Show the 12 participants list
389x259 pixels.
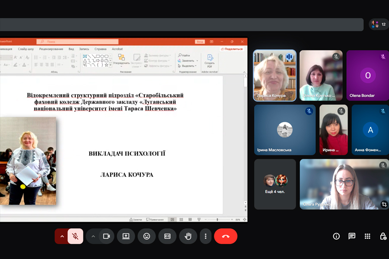(x=379, y=24)
